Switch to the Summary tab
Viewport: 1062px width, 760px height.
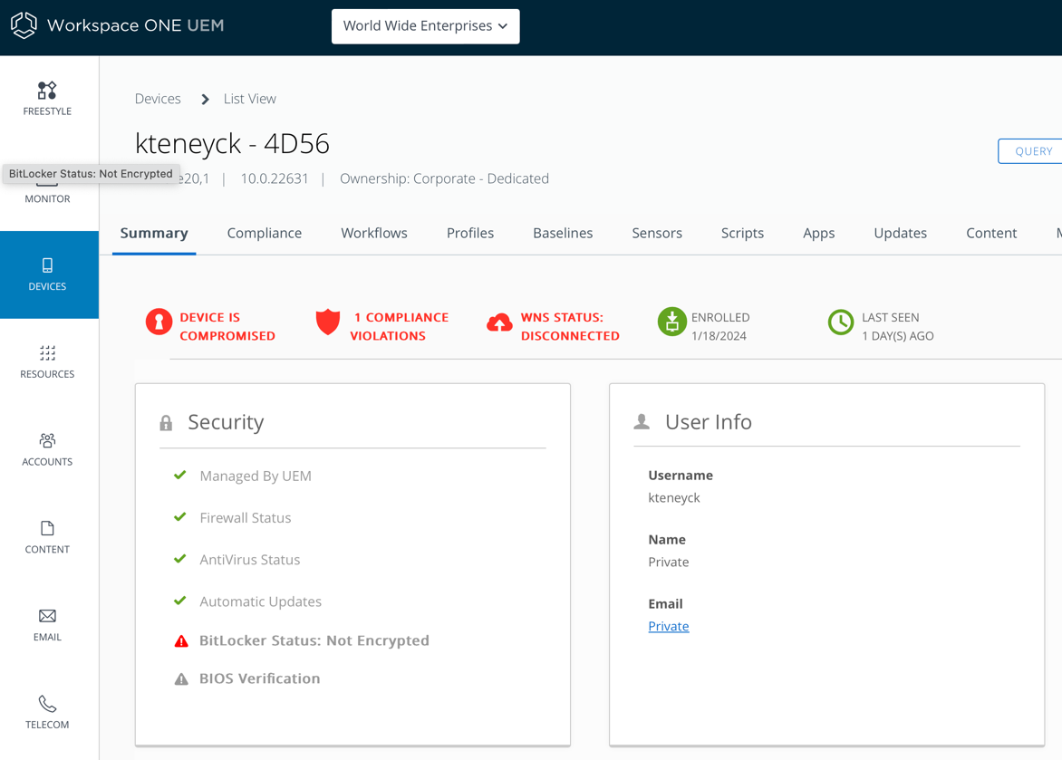tap(154, 233)
